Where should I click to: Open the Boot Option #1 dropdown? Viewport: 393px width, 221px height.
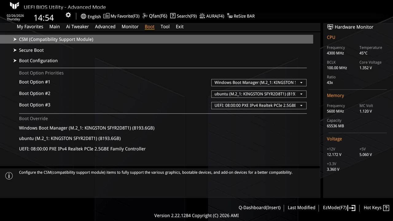(259, 82)
